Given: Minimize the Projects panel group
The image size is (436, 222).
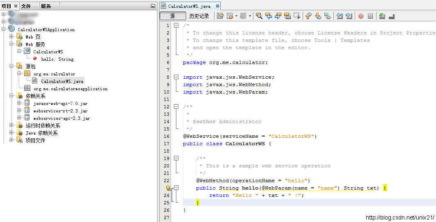Looking at the screenshot, I should click(x=153, y=6).
